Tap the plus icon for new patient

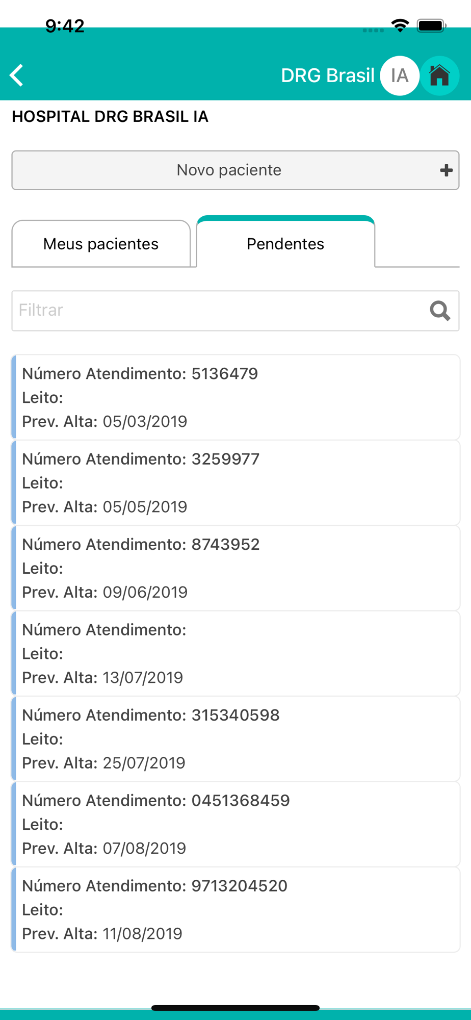pos(446,170)
